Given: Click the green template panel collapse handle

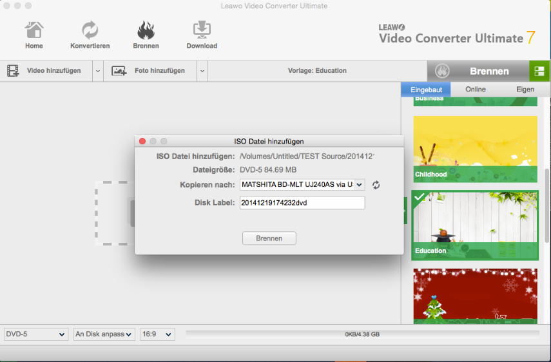Looking at the screenshot, I should [405, 211].
